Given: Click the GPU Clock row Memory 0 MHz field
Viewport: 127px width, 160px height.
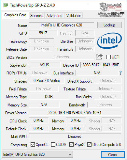Looking at the screenshot, I should (x=76, y=120).
